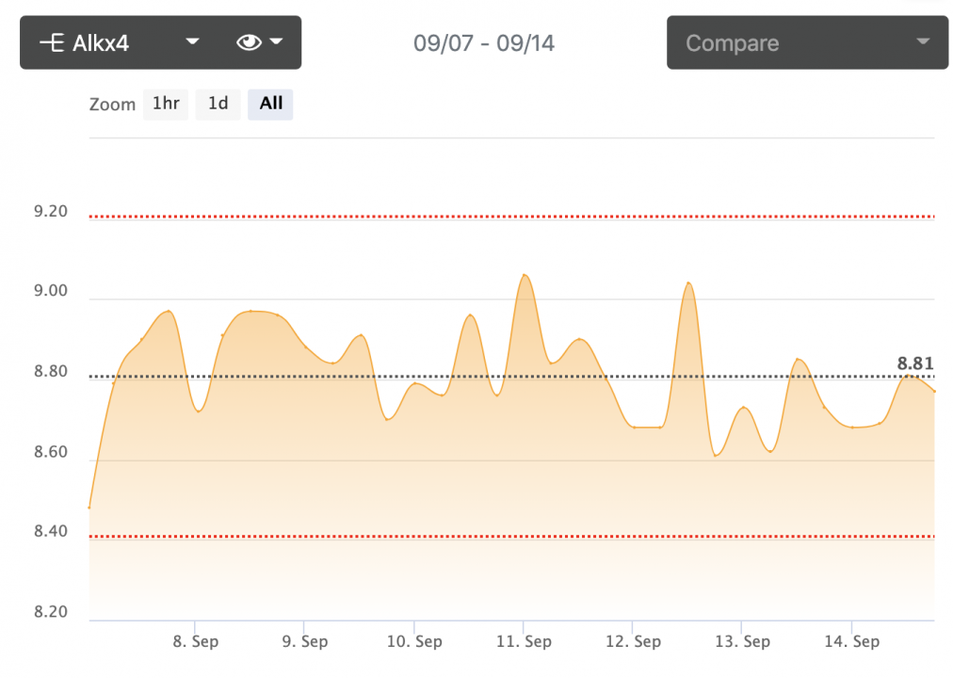This screenshot has width=953, height=678.
Task: Open the Compare dropdown
Action: (x=807, y=42)
